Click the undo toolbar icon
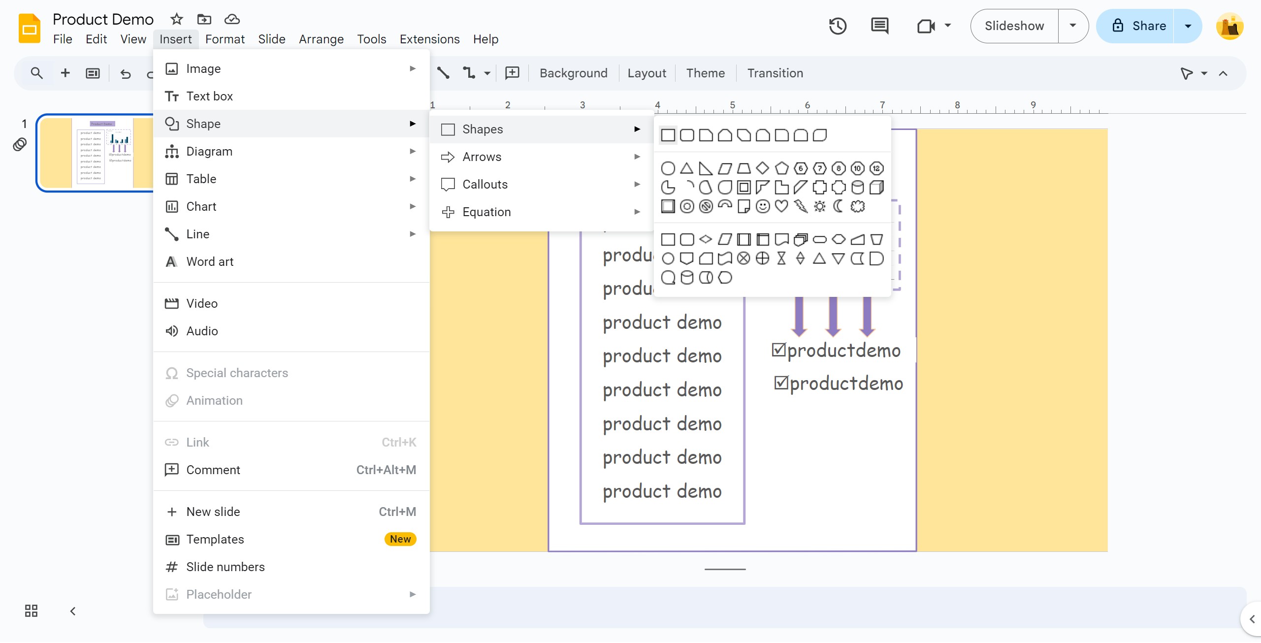The image size is (1261, 643). [126, 73]
